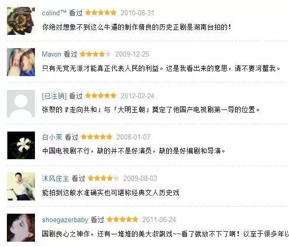Click star rating on 沐风庄主 review

click(x=103, y=178)
